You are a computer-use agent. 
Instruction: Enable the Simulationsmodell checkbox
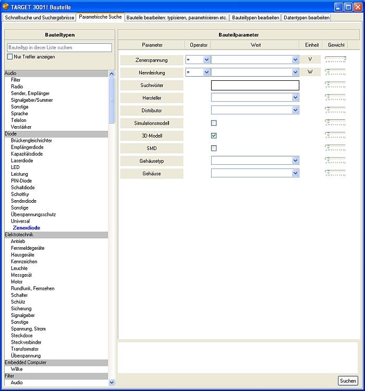[x=214, y=123]
